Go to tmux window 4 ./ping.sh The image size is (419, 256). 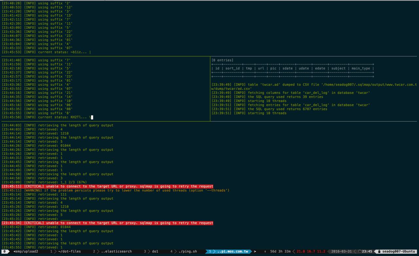(x=184, y=251)
